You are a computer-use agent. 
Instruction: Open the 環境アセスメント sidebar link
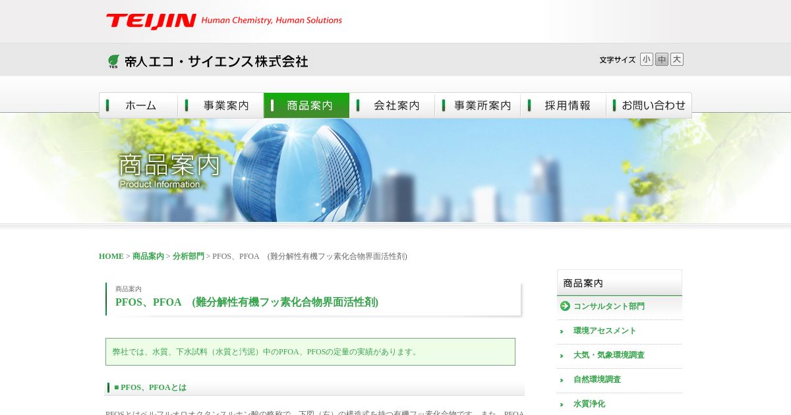coord(605,331)
